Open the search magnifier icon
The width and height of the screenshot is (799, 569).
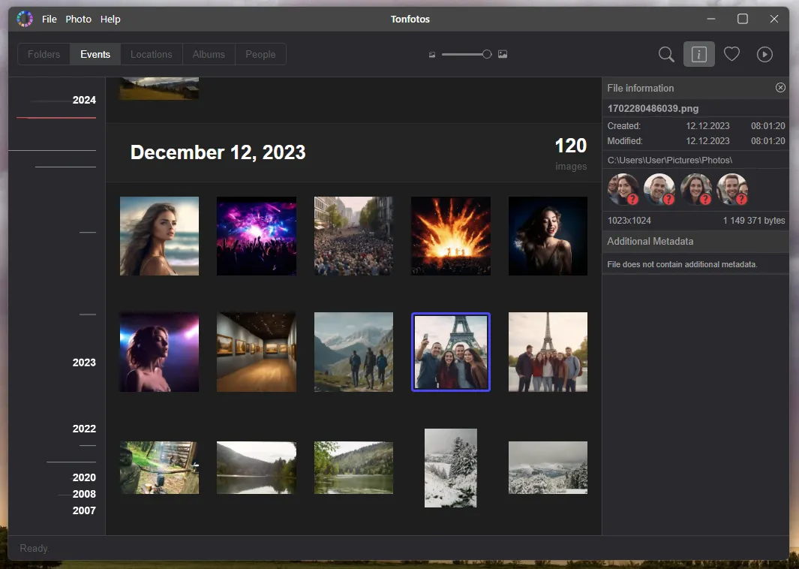[666, 54]
